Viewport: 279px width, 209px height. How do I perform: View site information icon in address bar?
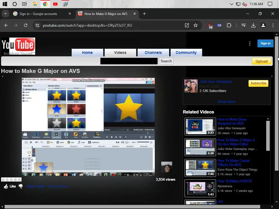click(37, 25)
